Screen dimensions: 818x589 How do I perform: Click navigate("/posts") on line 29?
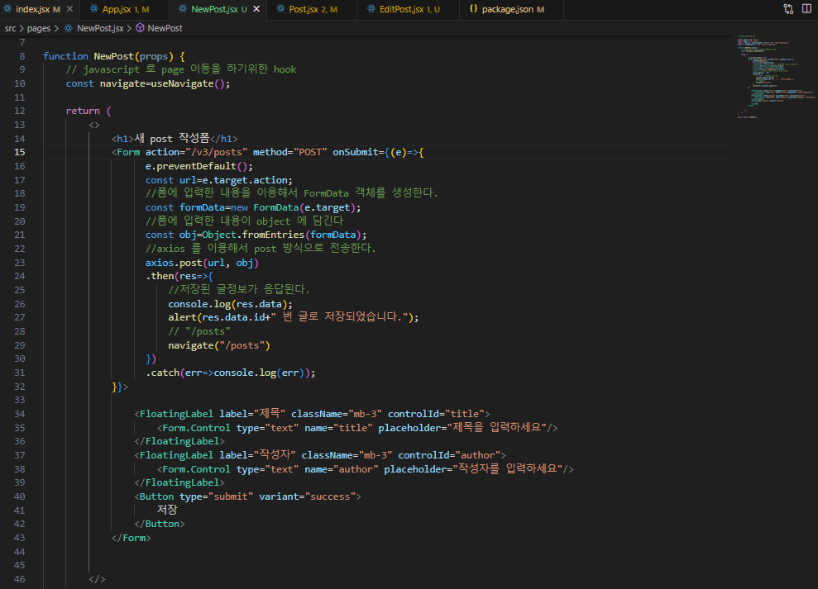[x=219, y=345]
